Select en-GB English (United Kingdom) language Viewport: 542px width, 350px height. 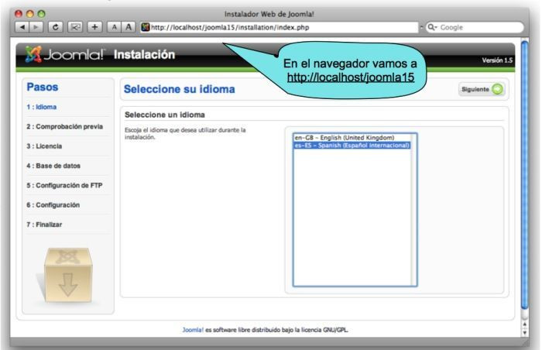(x=351, y=138)
